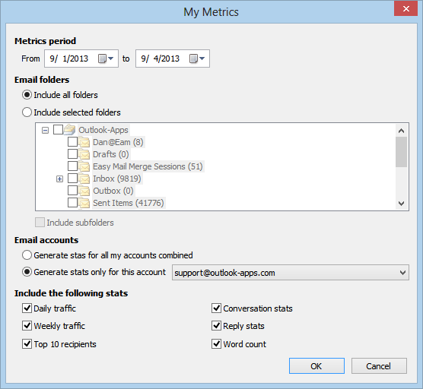The height and width of the screenshot is (389, 423).
Task: Click the OK button
Action: (316, 366)
